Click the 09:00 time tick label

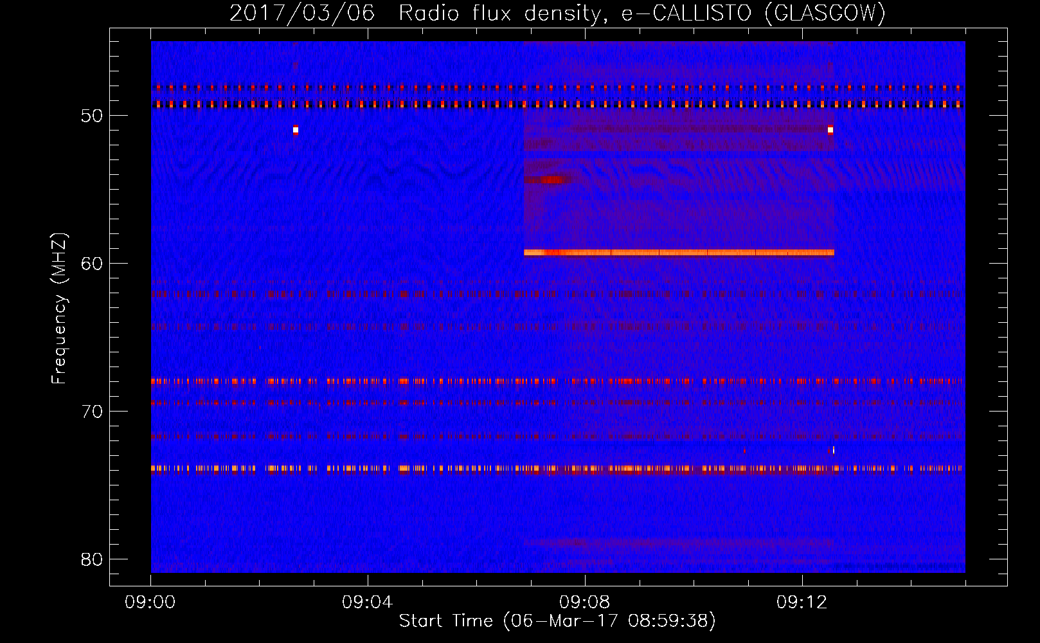tap(150, 602)
